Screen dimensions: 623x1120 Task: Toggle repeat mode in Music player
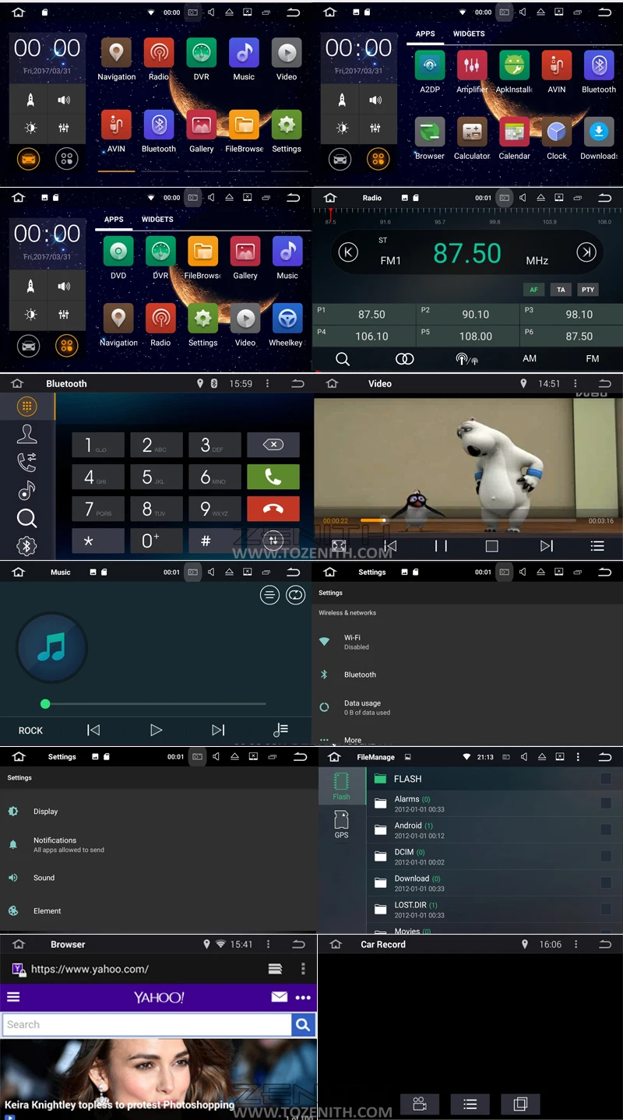coord(296,595)
